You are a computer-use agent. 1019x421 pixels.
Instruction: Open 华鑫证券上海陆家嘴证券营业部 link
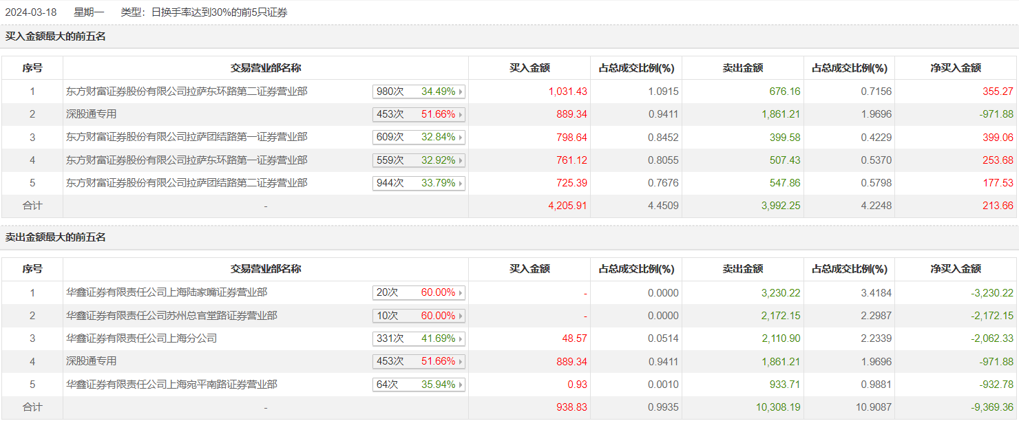tap(167, 292)
